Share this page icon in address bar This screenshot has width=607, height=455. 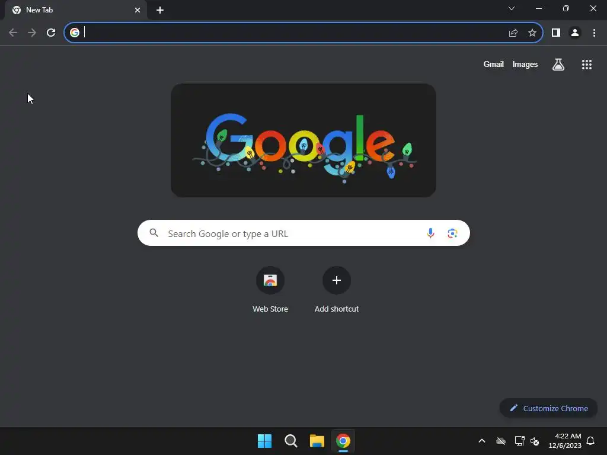(513, 33)
